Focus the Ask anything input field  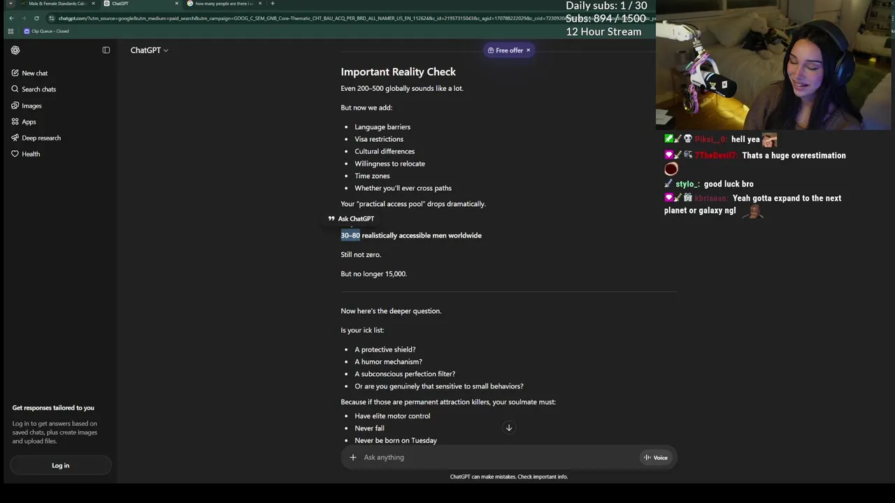[x=500, y=458]
